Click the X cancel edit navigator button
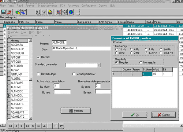 pyautogui.click(x=56, y=126)
